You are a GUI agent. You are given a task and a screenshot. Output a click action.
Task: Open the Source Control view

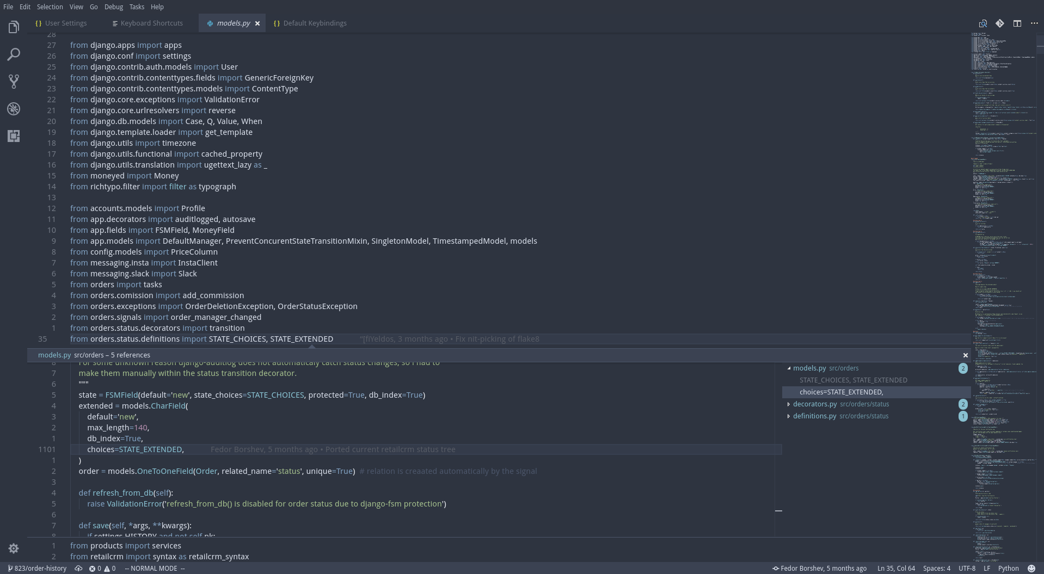click(14, 82)
